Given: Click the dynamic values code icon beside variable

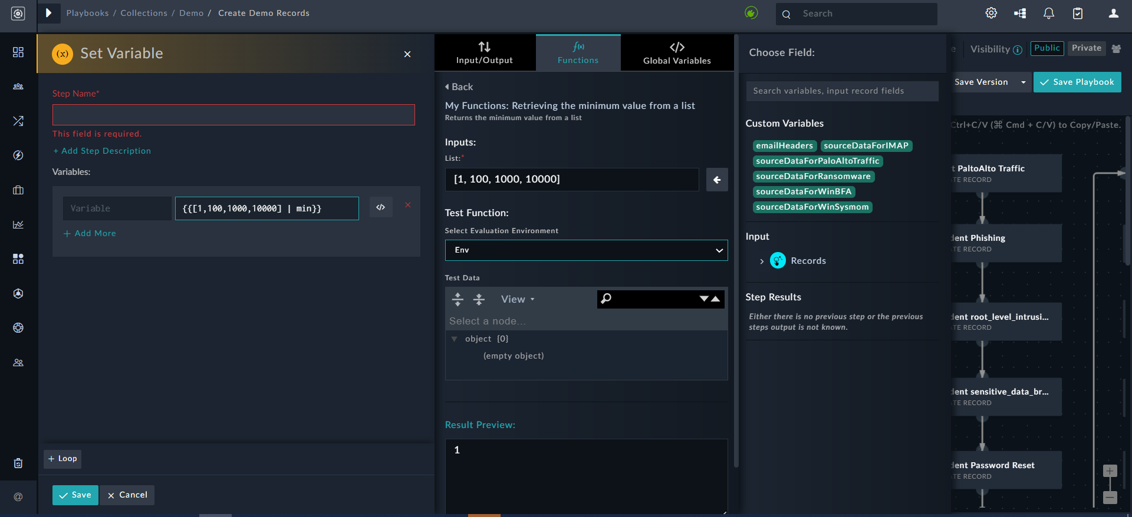Looking at the screenshot, I should (x=381, y=207).
